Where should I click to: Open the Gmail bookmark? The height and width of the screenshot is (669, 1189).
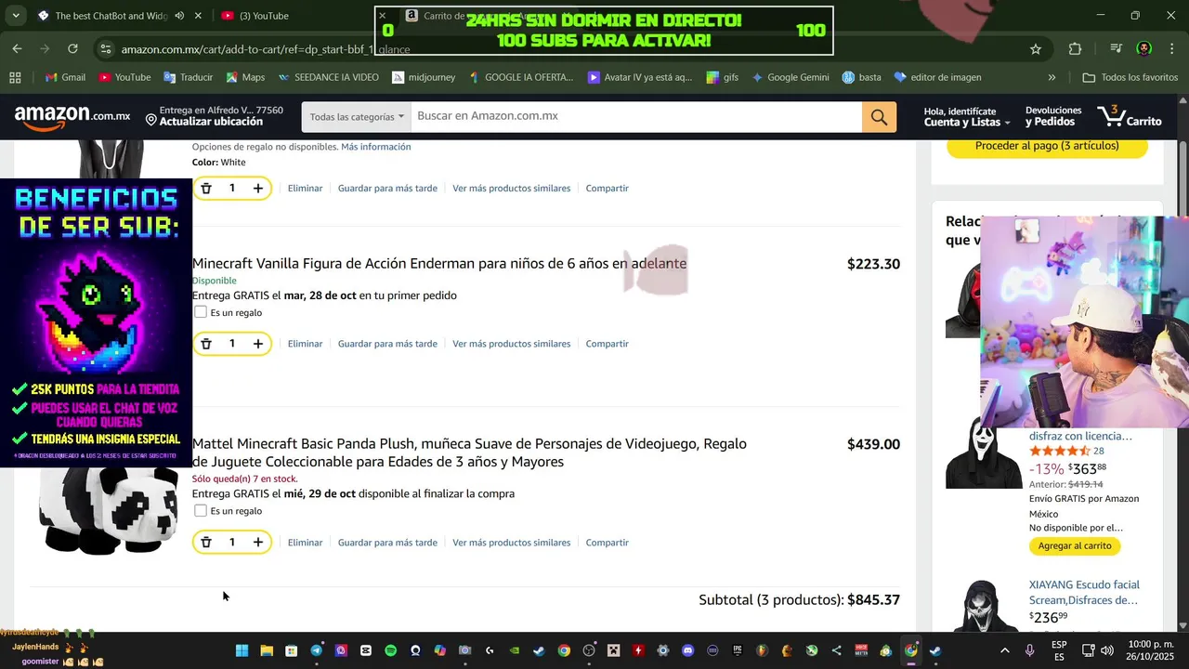[x=64, y=77]
